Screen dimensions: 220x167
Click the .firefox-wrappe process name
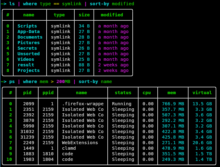coord(83,104)
